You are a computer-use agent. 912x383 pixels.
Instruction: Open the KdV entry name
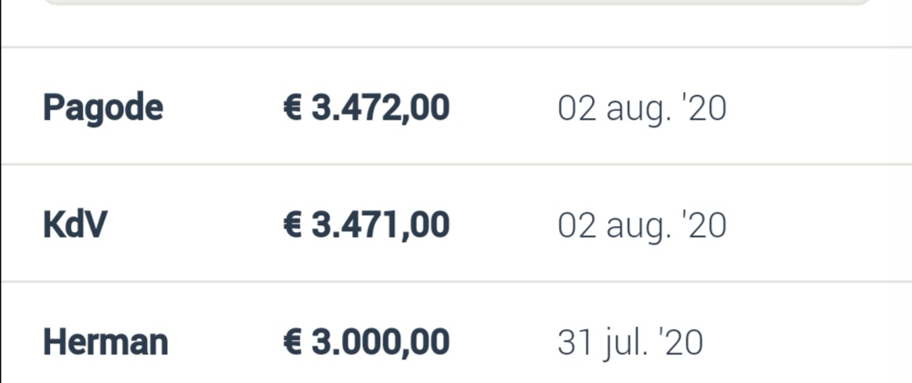pyautogui.click(x=75, y=224)
